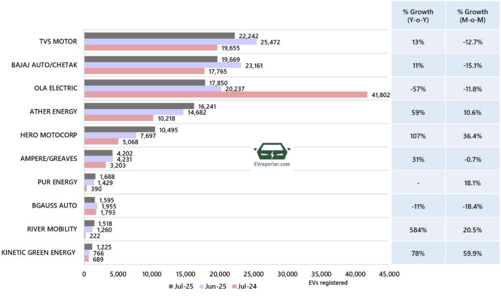Image resolution: width=501 pixels, height=297 pixels.
Task: Click the TVS Motor Jun-25 lavender bar
Action: 171,42
